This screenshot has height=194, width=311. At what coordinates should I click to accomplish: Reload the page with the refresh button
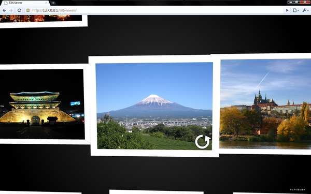[x=19, y=10]
